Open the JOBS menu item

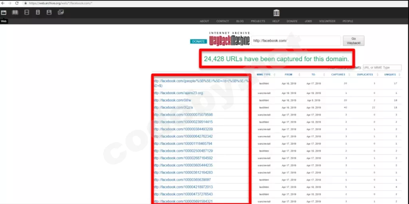pyautogui.click(x=308, y=21)
